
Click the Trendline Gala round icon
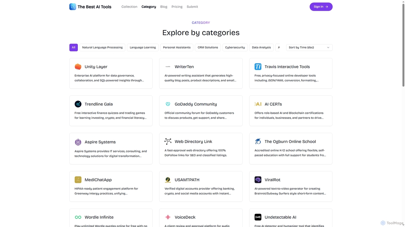[78, 104]
